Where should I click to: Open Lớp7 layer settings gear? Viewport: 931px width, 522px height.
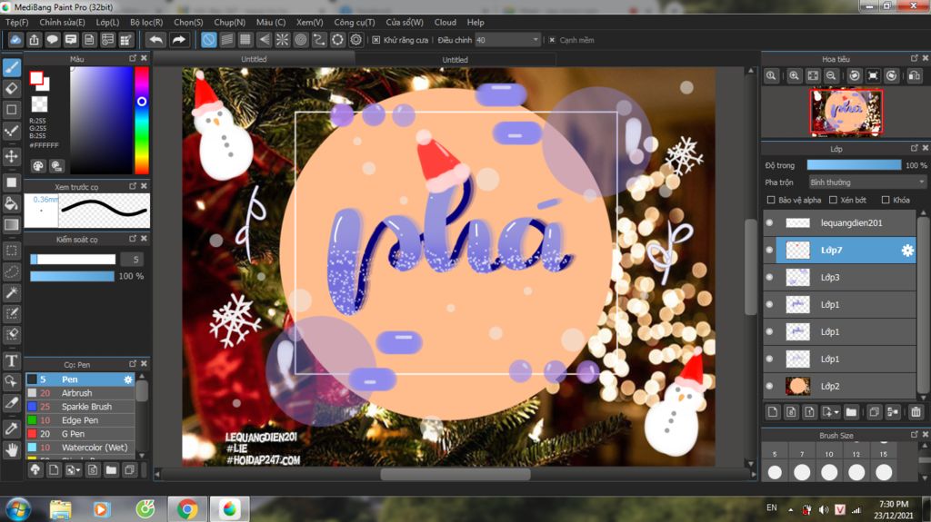907,251
